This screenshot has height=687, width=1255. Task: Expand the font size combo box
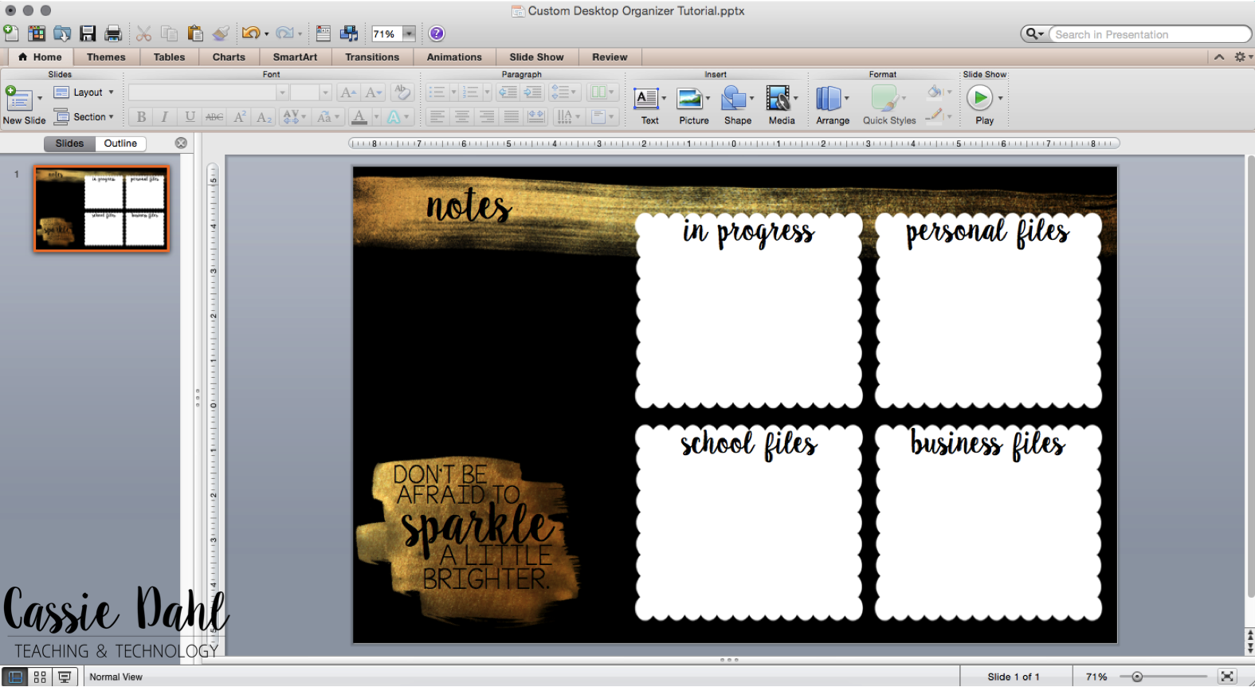(325, 92)
